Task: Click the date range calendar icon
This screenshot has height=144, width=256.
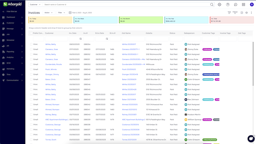Action: point(70,13)
